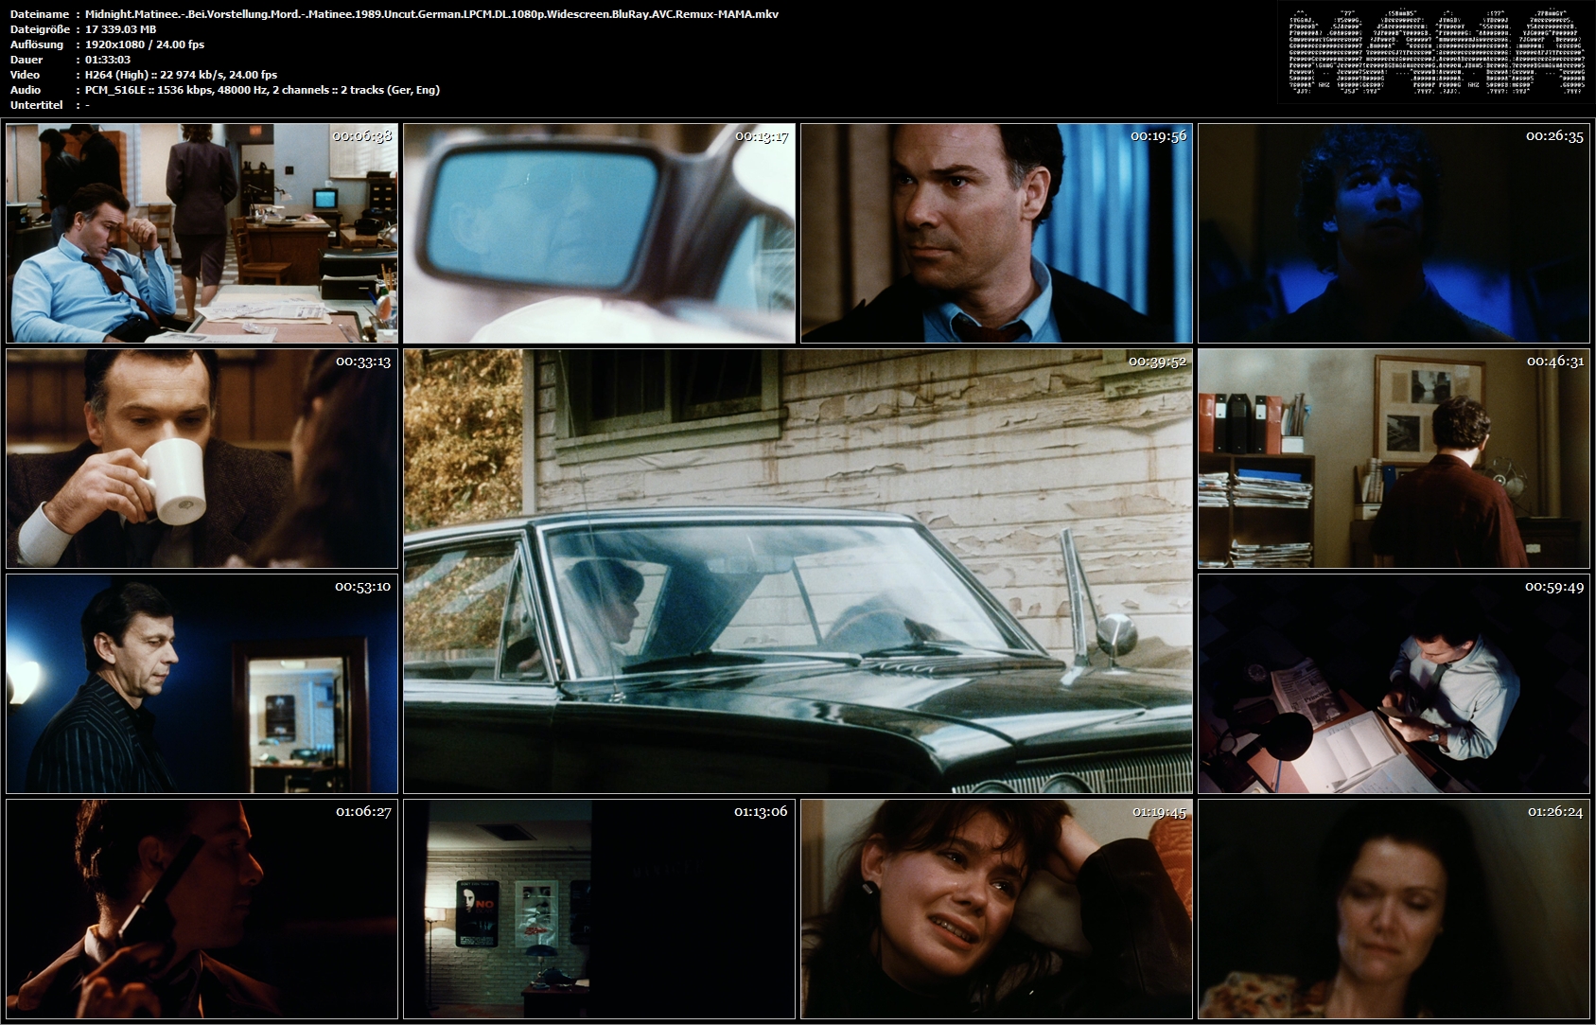Screen dimensions: 1596x1025
Task: Open the coffee mug frame at 00:33:13
Action: click(x=202, y=458)
